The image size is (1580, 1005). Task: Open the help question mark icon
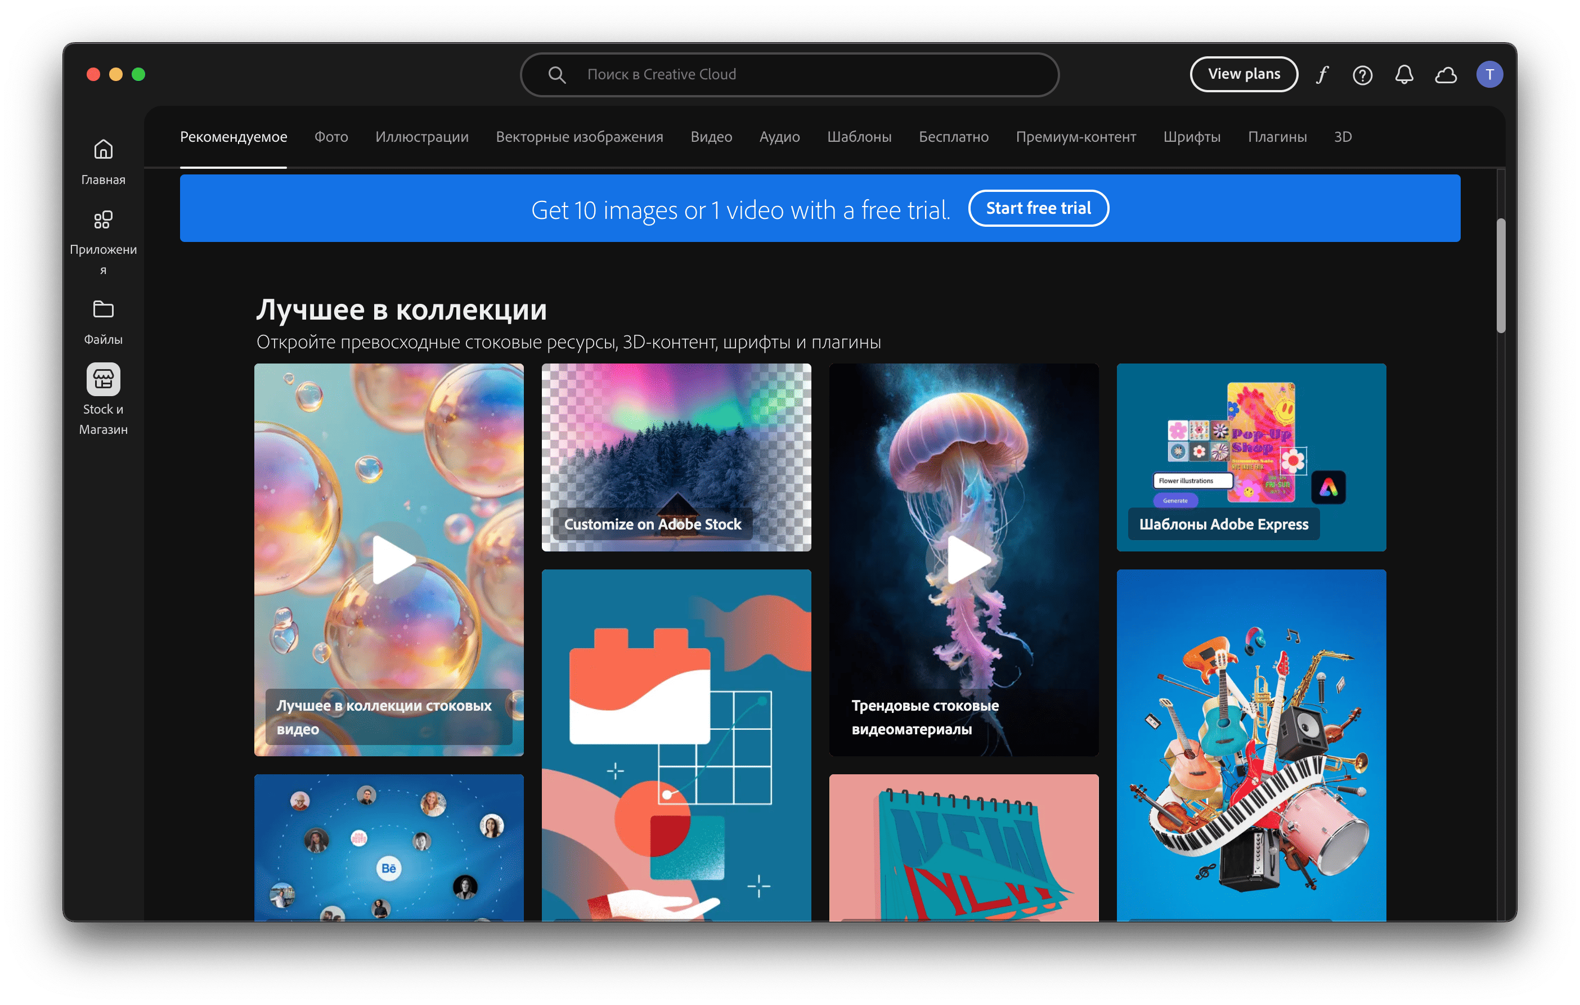(x=1363, y=75)
